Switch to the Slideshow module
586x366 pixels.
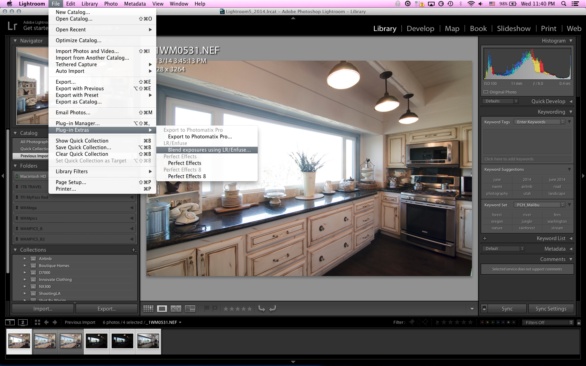513,29
